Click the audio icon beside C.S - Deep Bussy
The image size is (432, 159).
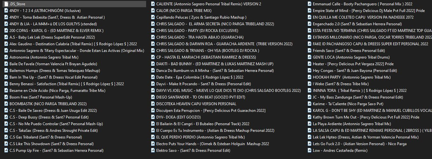(x=6, y=117)
